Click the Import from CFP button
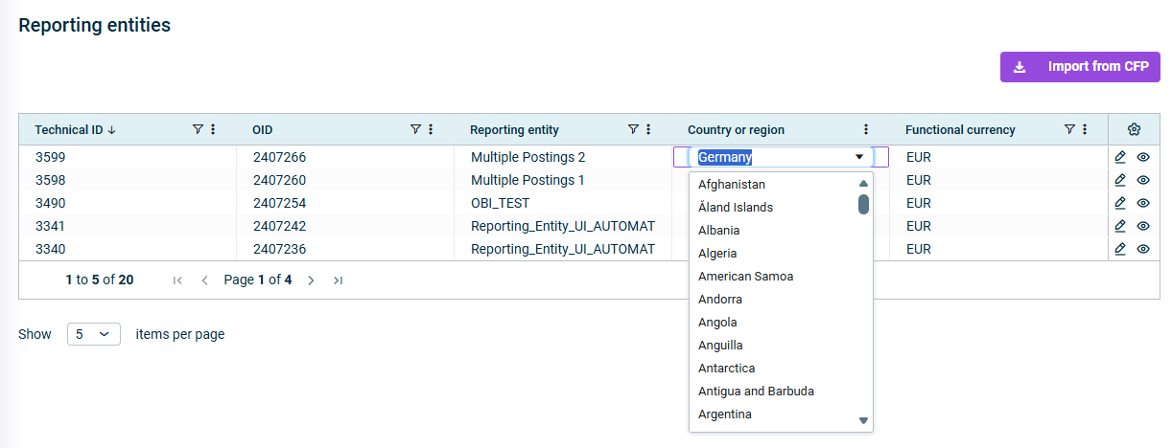 [1080, 67]
